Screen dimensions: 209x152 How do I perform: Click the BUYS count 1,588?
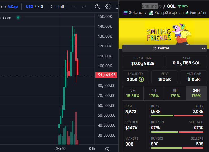[x=156, y=112]
